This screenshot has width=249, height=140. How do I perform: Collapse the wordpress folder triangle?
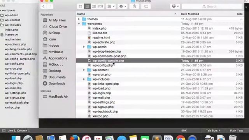point(79,24)
